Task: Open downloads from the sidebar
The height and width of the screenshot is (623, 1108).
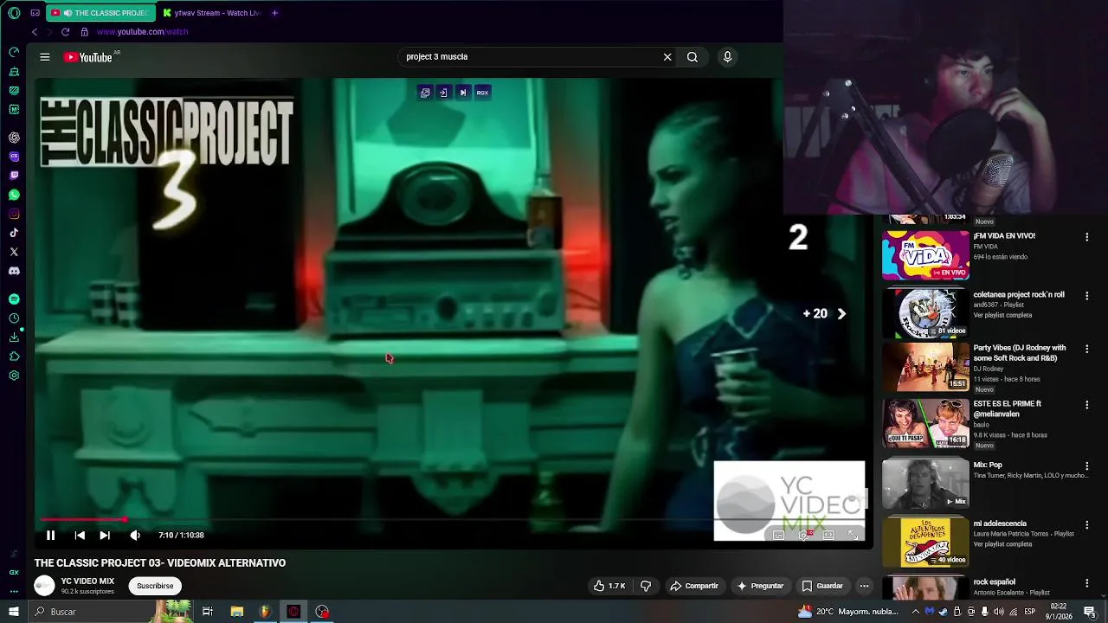Action: 14,337
